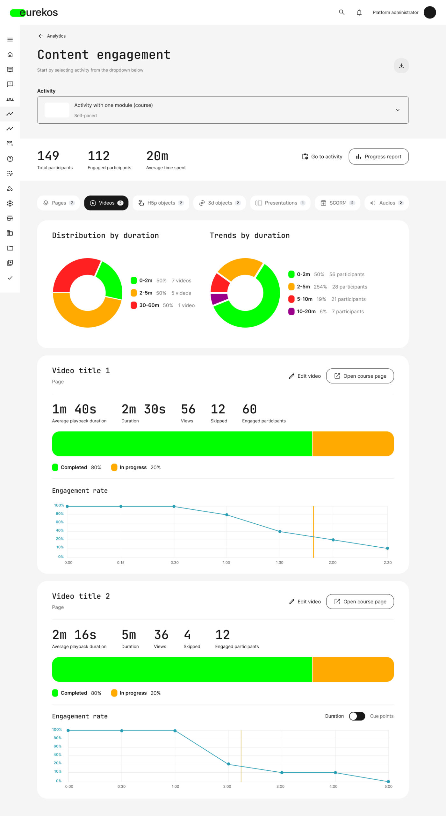The height and width of the screenshot is (816, 446).
Task: Click green Completed segment of Video 1 bar
Action: [x=182, y=444]
